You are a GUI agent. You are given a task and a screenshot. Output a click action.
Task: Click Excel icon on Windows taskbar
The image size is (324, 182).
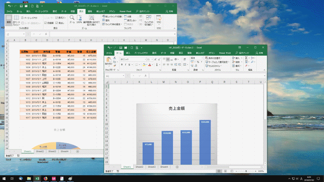click(x=37, y=179)
